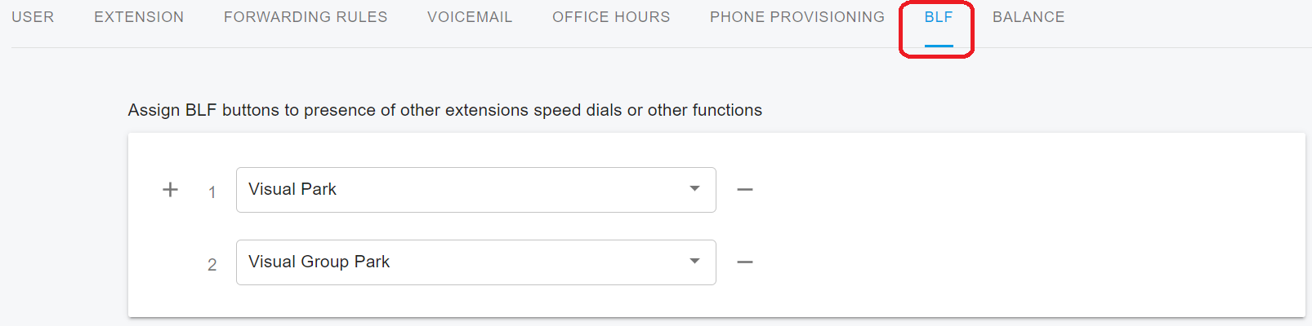Open the OFFICE HOURS tab
The image size is (1312, 326).
tap(611, 17)
